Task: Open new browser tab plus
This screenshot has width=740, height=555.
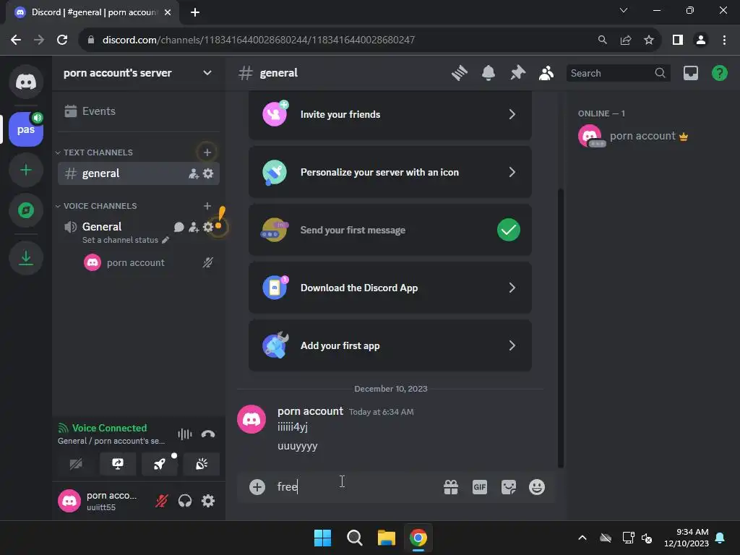Action: [x=195, y=12]
